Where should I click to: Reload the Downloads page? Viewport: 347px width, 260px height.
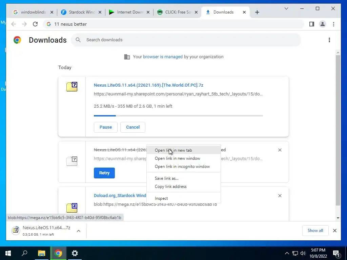click(x=35, y=24)
